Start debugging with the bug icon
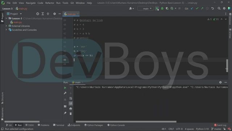 pos(162,8)
